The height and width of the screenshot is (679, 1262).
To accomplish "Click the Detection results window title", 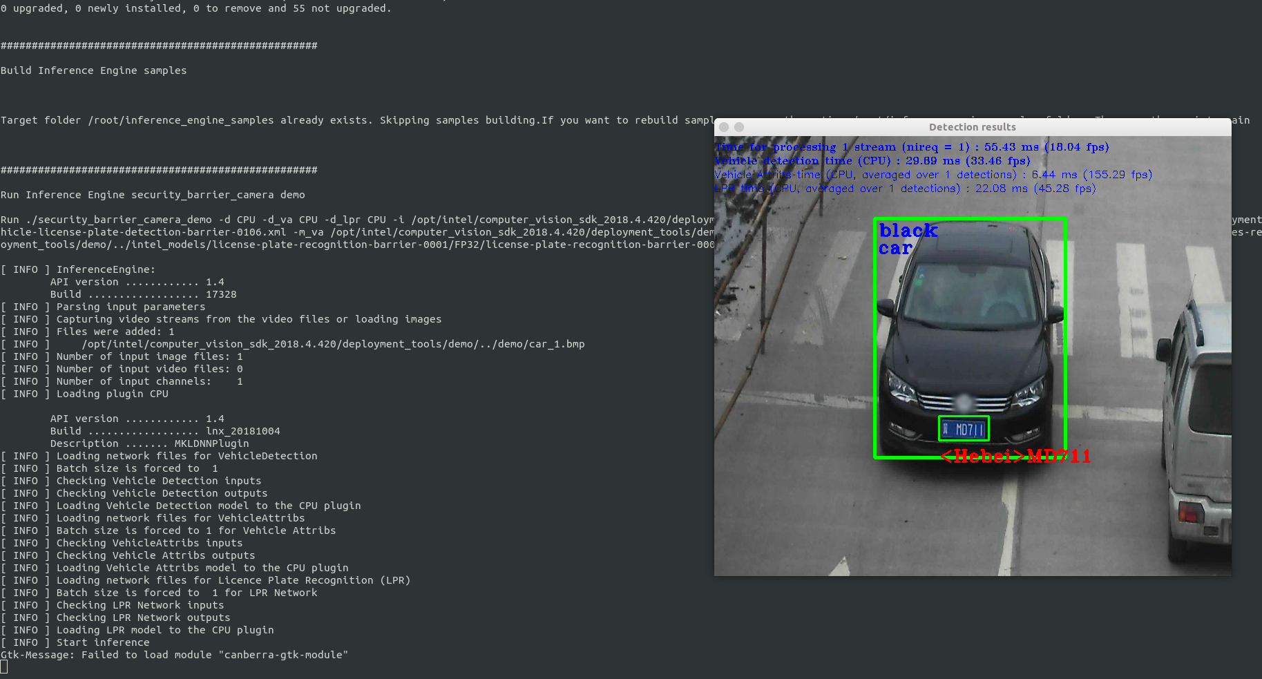I will point(972,127).
